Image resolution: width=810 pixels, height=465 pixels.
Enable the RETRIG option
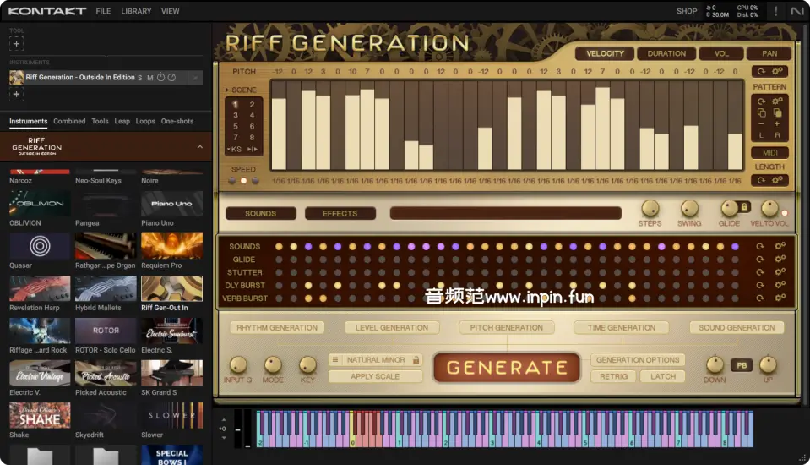coord(613,376)
